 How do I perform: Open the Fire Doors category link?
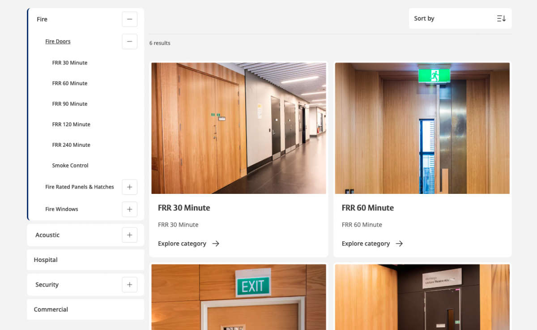click(x=58, y=41)
